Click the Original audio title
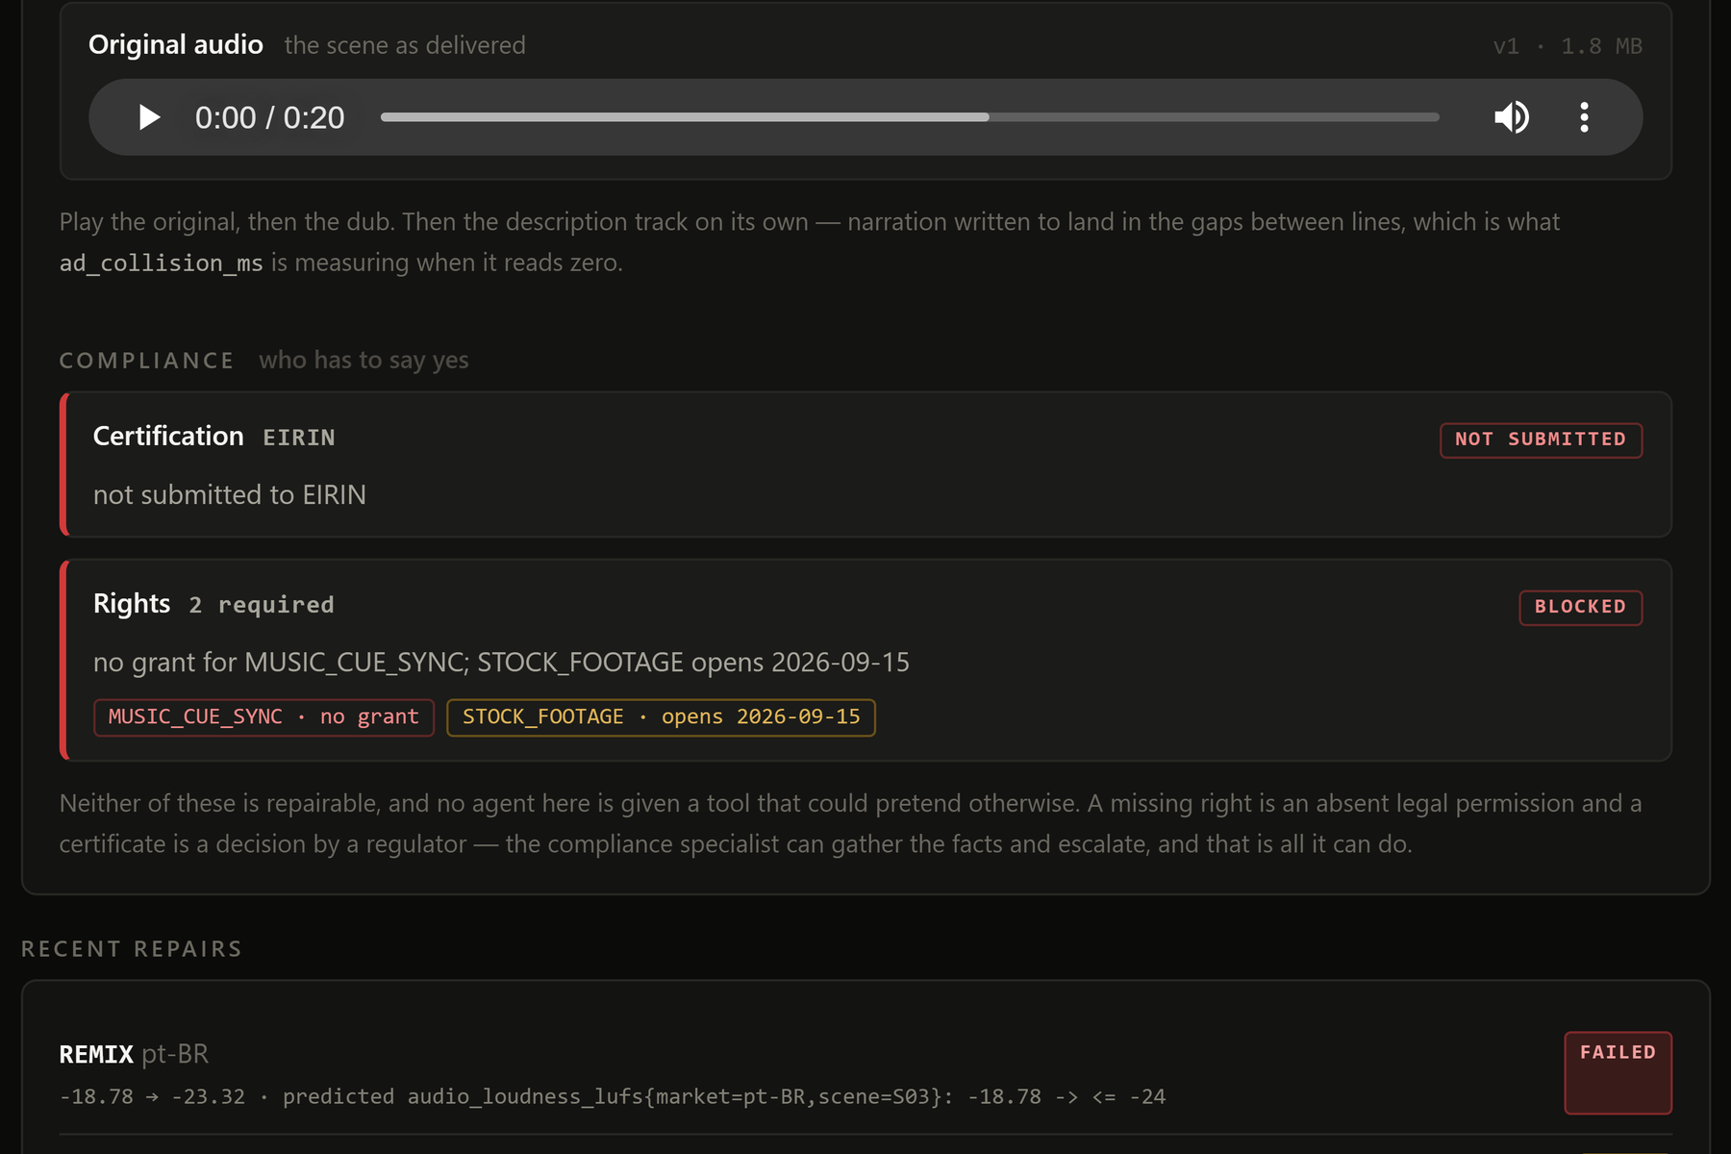This screenshot has height=1154, width=1731. click(176, 45)
